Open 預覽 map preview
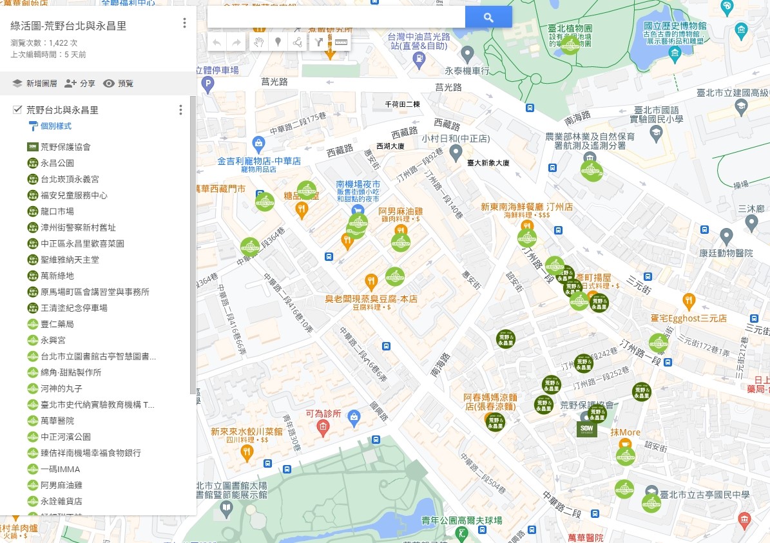 pyautogui.click(x=119, y=83)
